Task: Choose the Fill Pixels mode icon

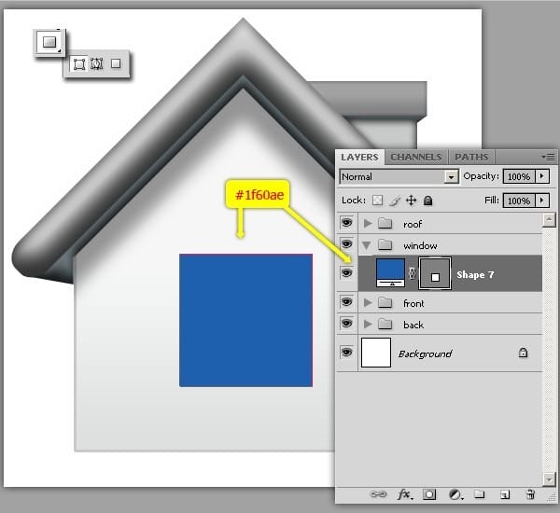Action: (116, 64)
